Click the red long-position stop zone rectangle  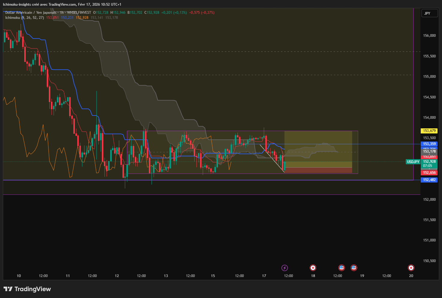click(x=318, y=170)
